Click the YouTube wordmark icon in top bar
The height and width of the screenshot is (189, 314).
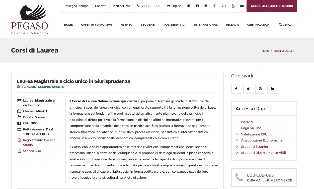pyautogui.click(x=233, y=6)
